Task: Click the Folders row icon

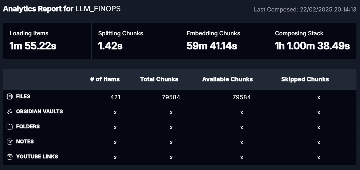Action: pos(10,127)
